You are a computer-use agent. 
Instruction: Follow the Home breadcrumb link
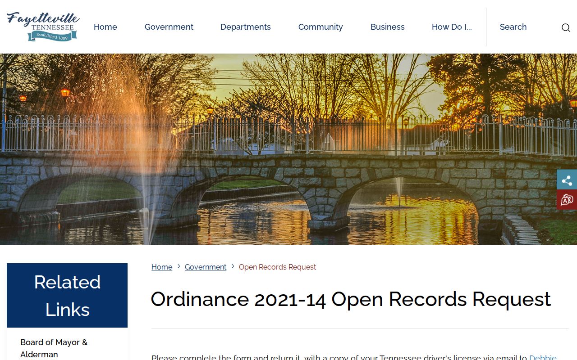coord(162,267)
